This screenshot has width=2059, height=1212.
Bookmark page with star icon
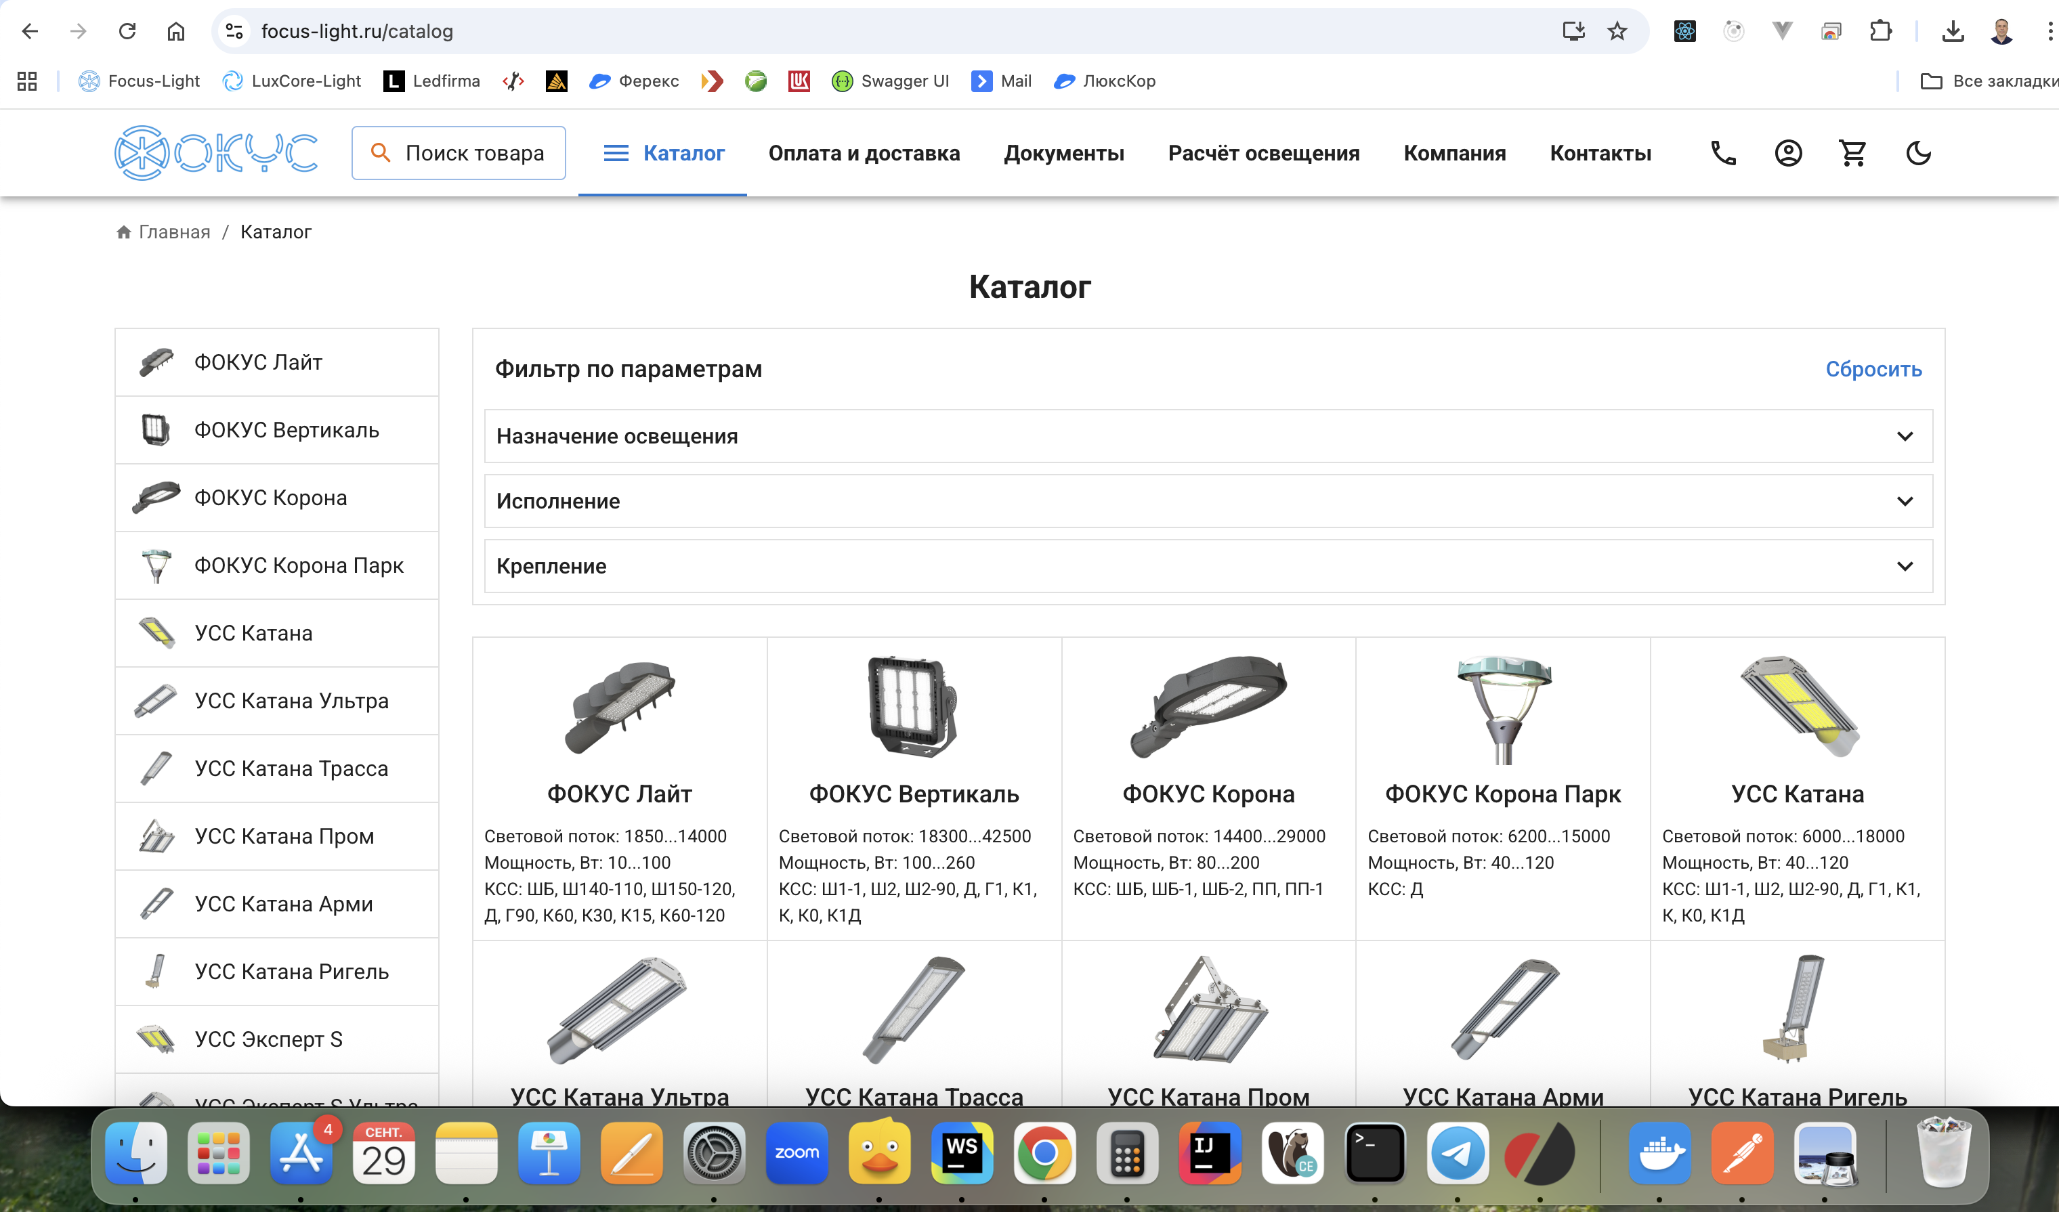click(1617, 31)
